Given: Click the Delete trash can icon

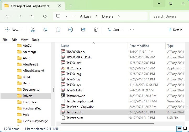Looking at the screenshot, I should [x=96, y=30].
